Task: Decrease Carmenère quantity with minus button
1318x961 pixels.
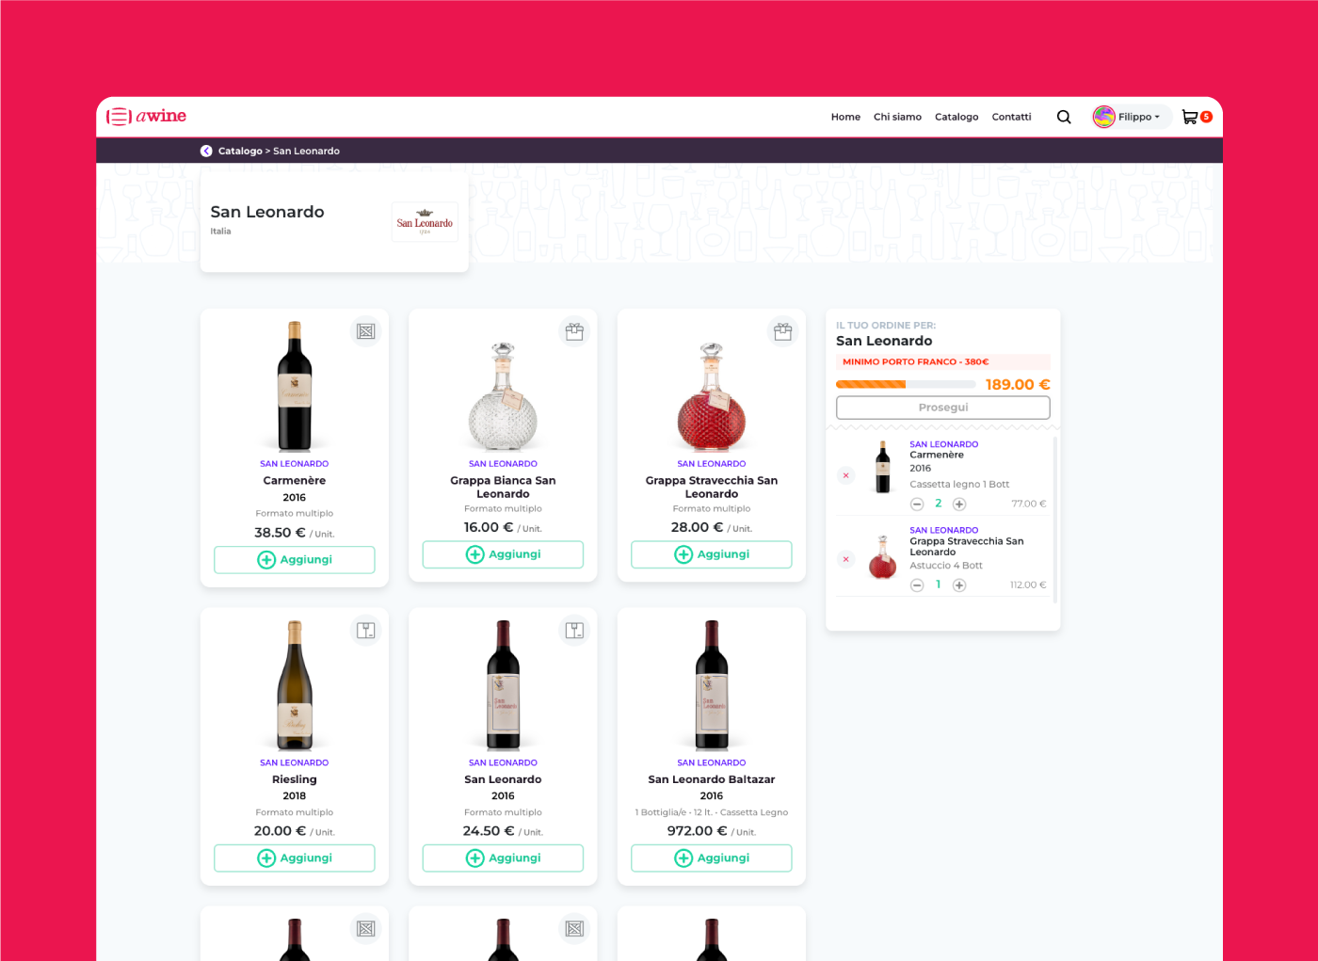Action: tap(917, 504)
